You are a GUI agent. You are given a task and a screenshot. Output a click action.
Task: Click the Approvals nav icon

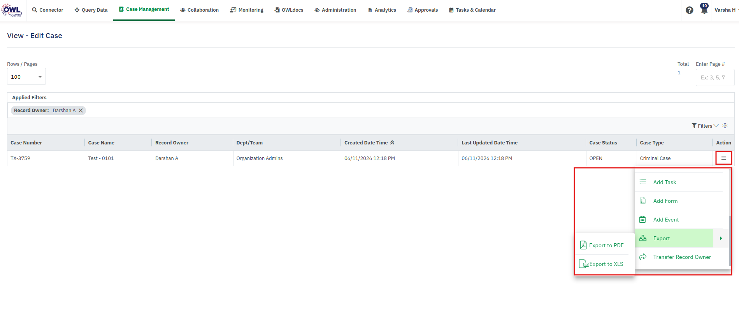tap(410, 10)
